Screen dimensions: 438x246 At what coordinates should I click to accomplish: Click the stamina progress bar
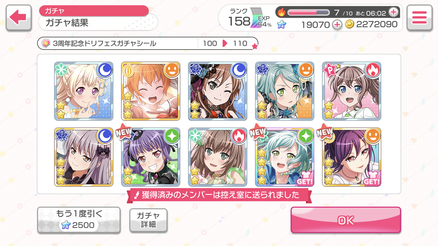click(309, 12)
